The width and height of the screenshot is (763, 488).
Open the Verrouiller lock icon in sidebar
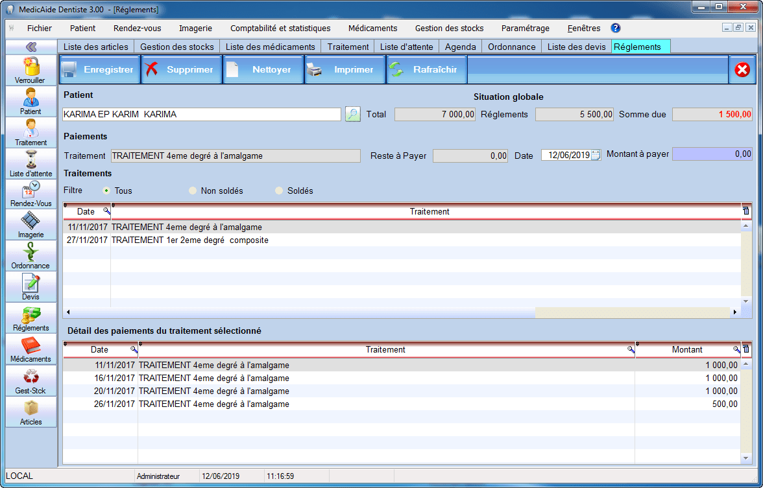coord(30,70)
